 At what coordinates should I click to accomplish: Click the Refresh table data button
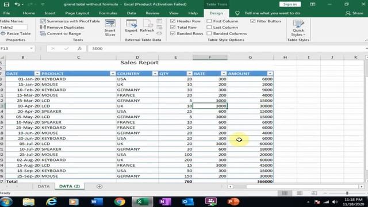[147, 28]
